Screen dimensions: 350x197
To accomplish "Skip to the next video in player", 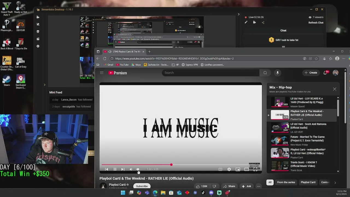I will 123,169.
